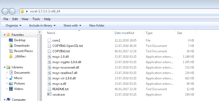
Task: Select the Desktop icon in Favorites
Action: (x=11, y=40)
